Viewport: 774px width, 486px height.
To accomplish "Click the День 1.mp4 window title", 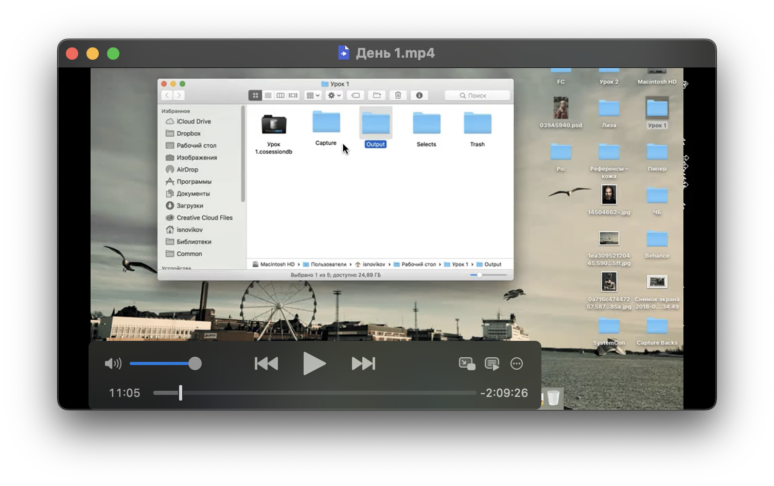I will coord(395,53).
